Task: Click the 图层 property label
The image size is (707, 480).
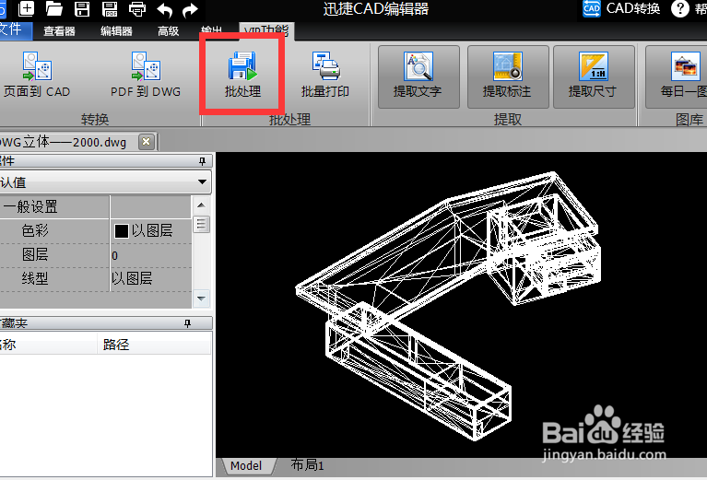Action: point(35,254)
